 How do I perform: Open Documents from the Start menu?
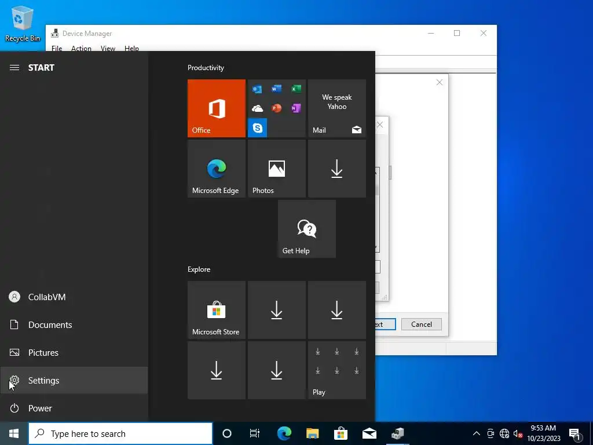tap(74, 324)
